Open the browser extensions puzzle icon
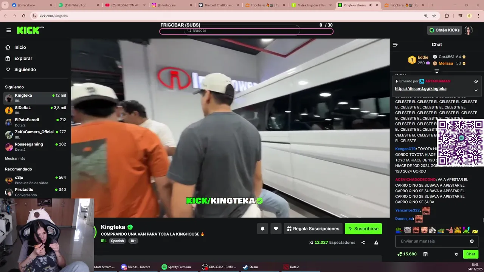 point(447,16)
